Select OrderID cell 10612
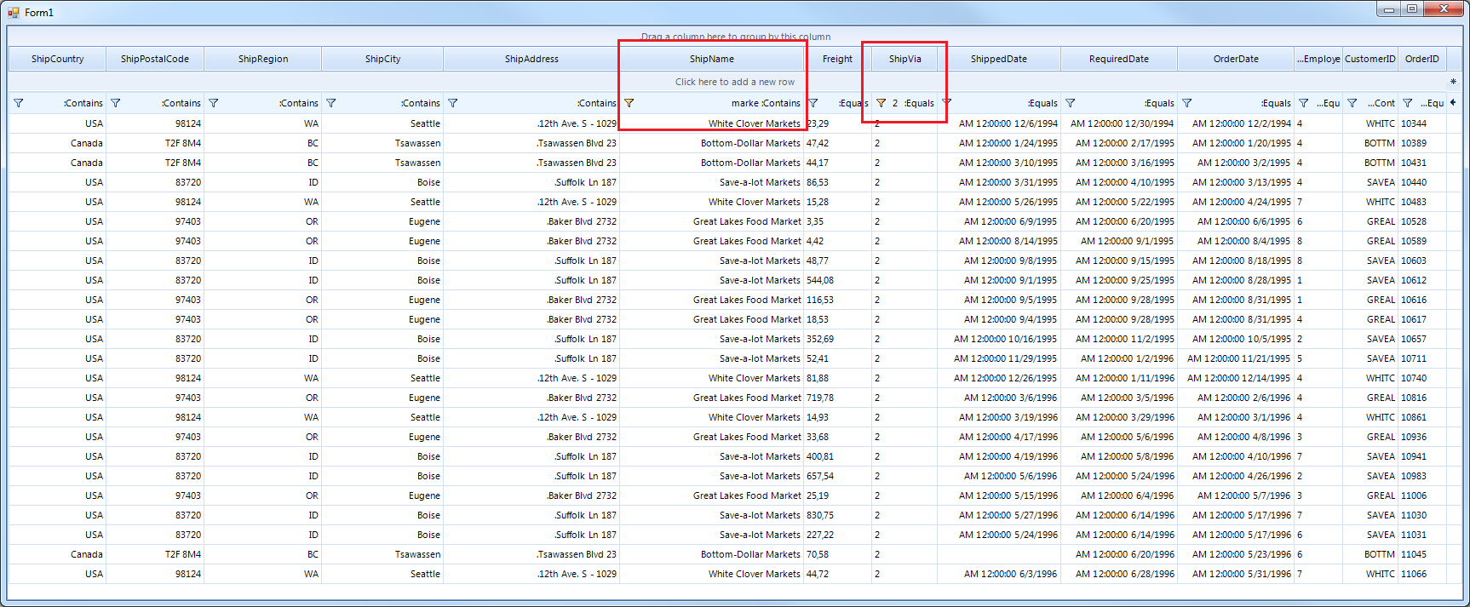Image resolution: width=1470 pixels, height=607 pixels. tap(1422, 280)
